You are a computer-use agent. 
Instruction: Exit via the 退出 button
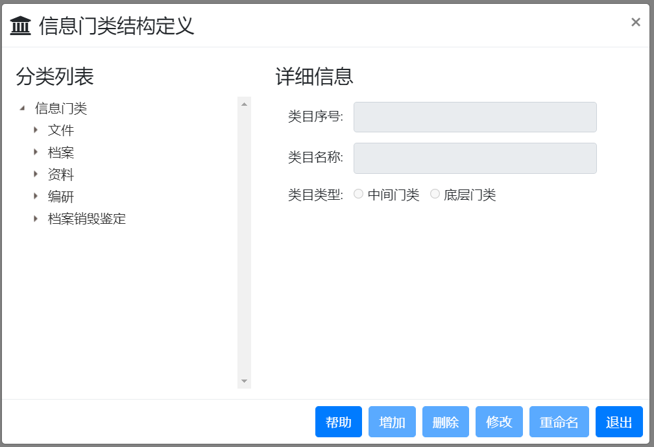[x=618, y=422]
